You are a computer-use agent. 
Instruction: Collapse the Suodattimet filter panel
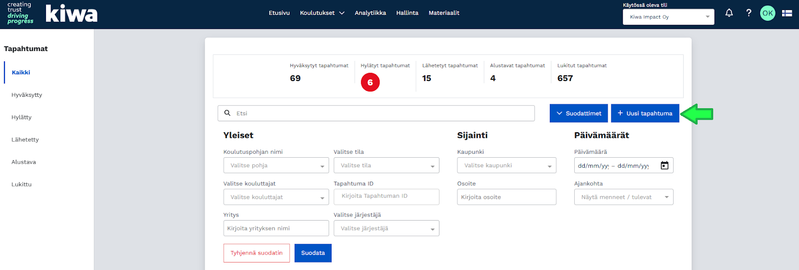click(x=578, y=113)
